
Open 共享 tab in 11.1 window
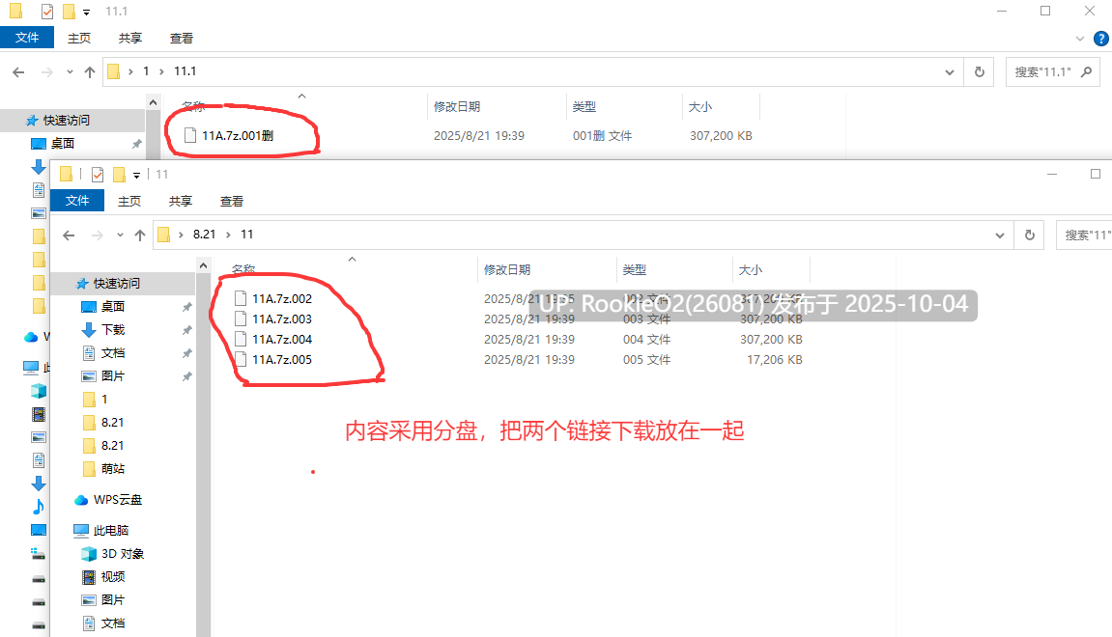129,39
